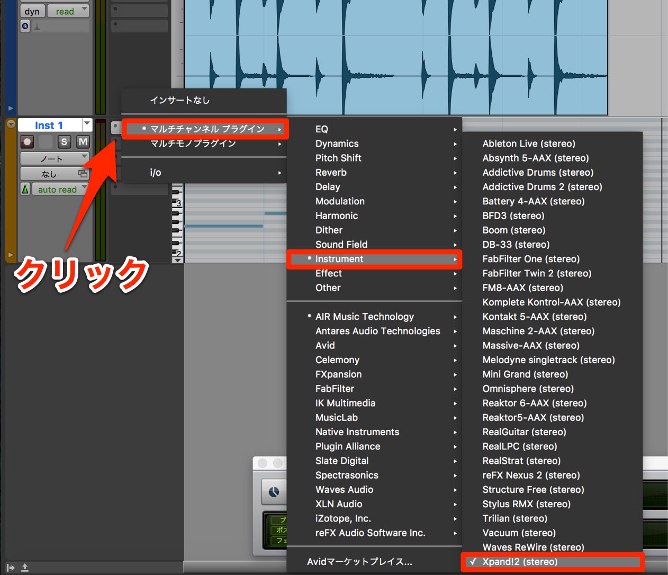Click the elastic audio clock icon

tap(25, 26)
